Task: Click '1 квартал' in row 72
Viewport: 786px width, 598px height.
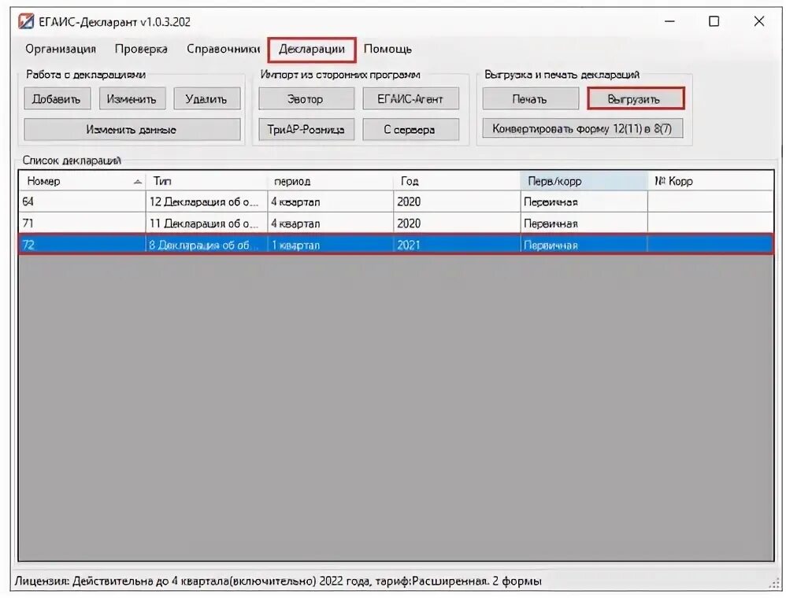Action: 330,245
